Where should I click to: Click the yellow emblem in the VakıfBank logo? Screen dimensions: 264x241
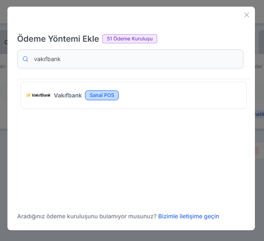(x=28, y=95)
